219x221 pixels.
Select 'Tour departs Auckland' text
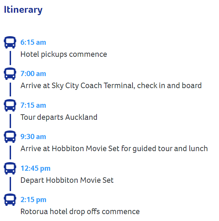(59, 117)
